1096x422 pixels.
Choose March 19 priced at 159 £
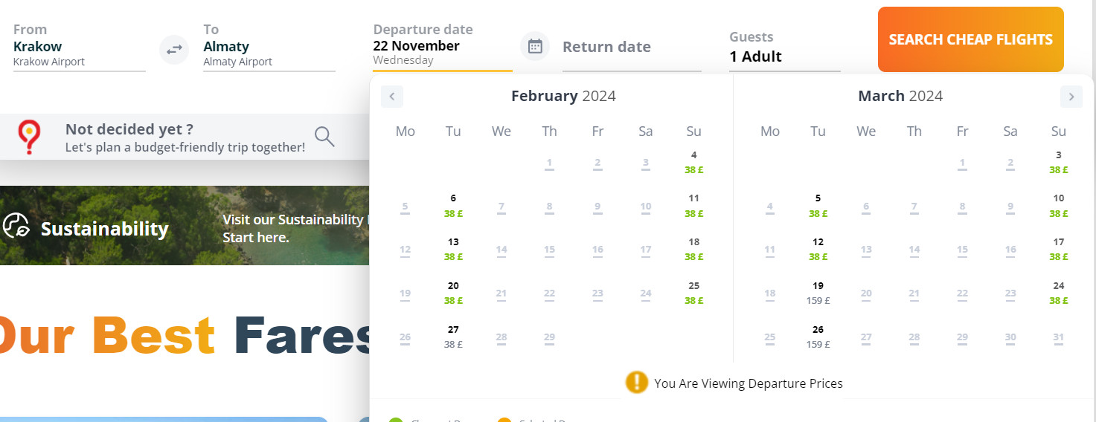pos(818,293)
